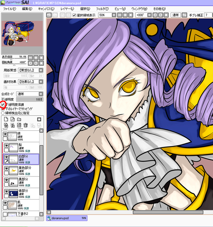Zoom out with navigator panel minus button
213x227 pixels.
click(30, 58)
